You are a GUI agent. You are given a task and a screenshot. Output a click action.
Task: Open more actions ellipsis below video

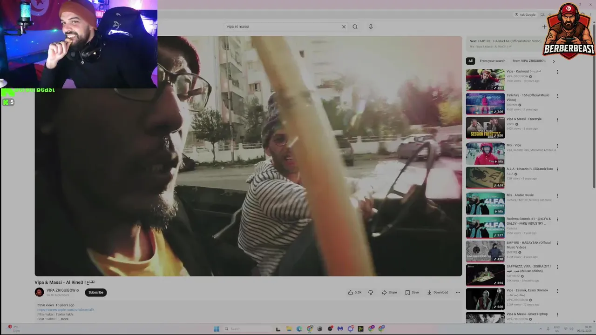tap(458, 292)
